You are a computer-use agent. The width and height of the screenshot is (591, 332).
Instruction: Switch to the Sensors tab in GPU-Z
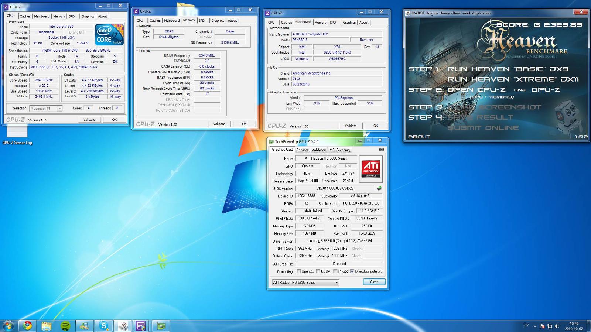pos(302,150)
